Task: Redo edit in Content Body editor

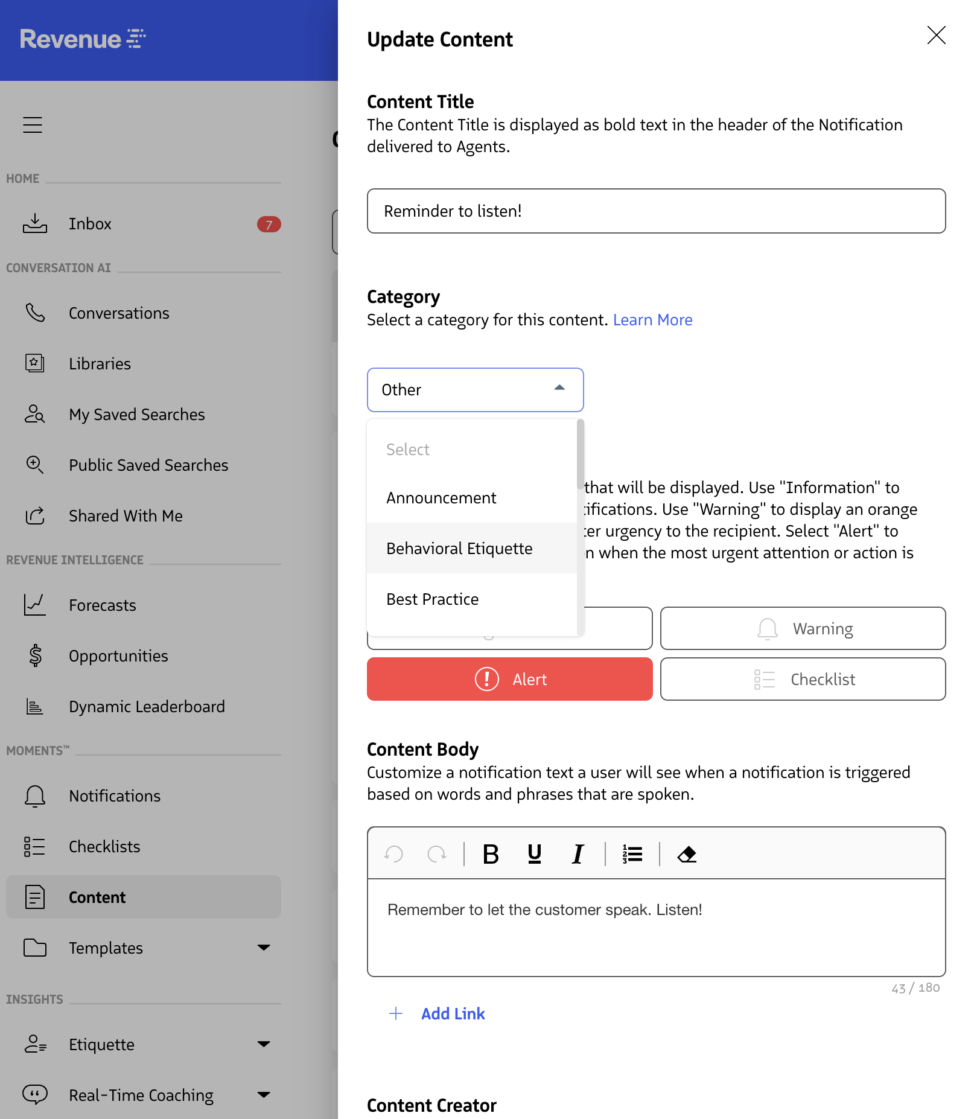Action: [437, 854]
